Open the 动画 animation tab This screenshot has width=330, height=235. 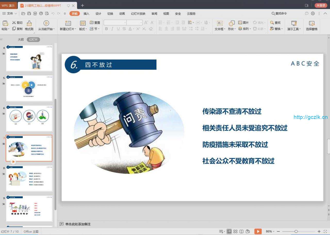122,14
